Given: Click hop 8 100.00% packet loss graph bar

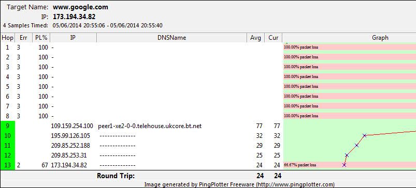Looking at the screenshot, I should point(350,116).
